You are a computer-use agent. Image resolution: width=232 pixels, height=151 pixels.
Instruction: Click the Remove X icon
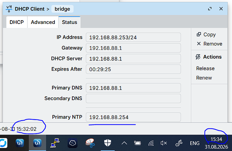tap(199, 43)
